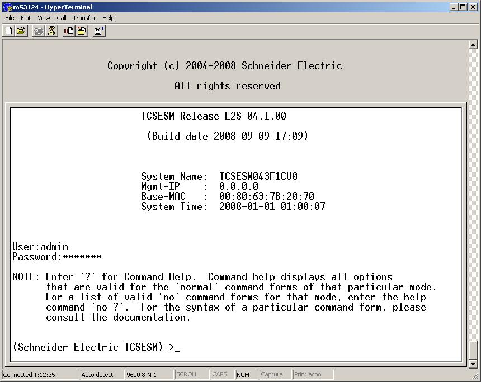Image resolution: width=481 pixels, height=382 pixels.
Task: Open Properties via toolbar icon
Action: click(x=99, y=31)
